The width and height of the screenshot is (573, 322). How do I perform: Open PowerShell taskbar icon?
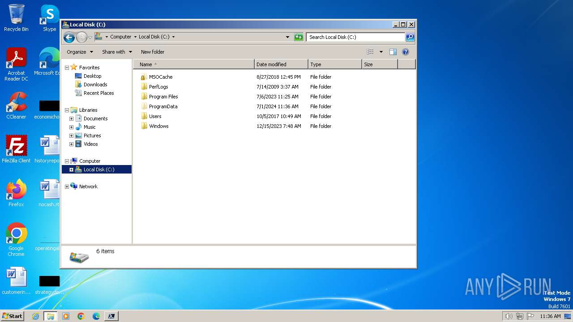pos(111,316)
